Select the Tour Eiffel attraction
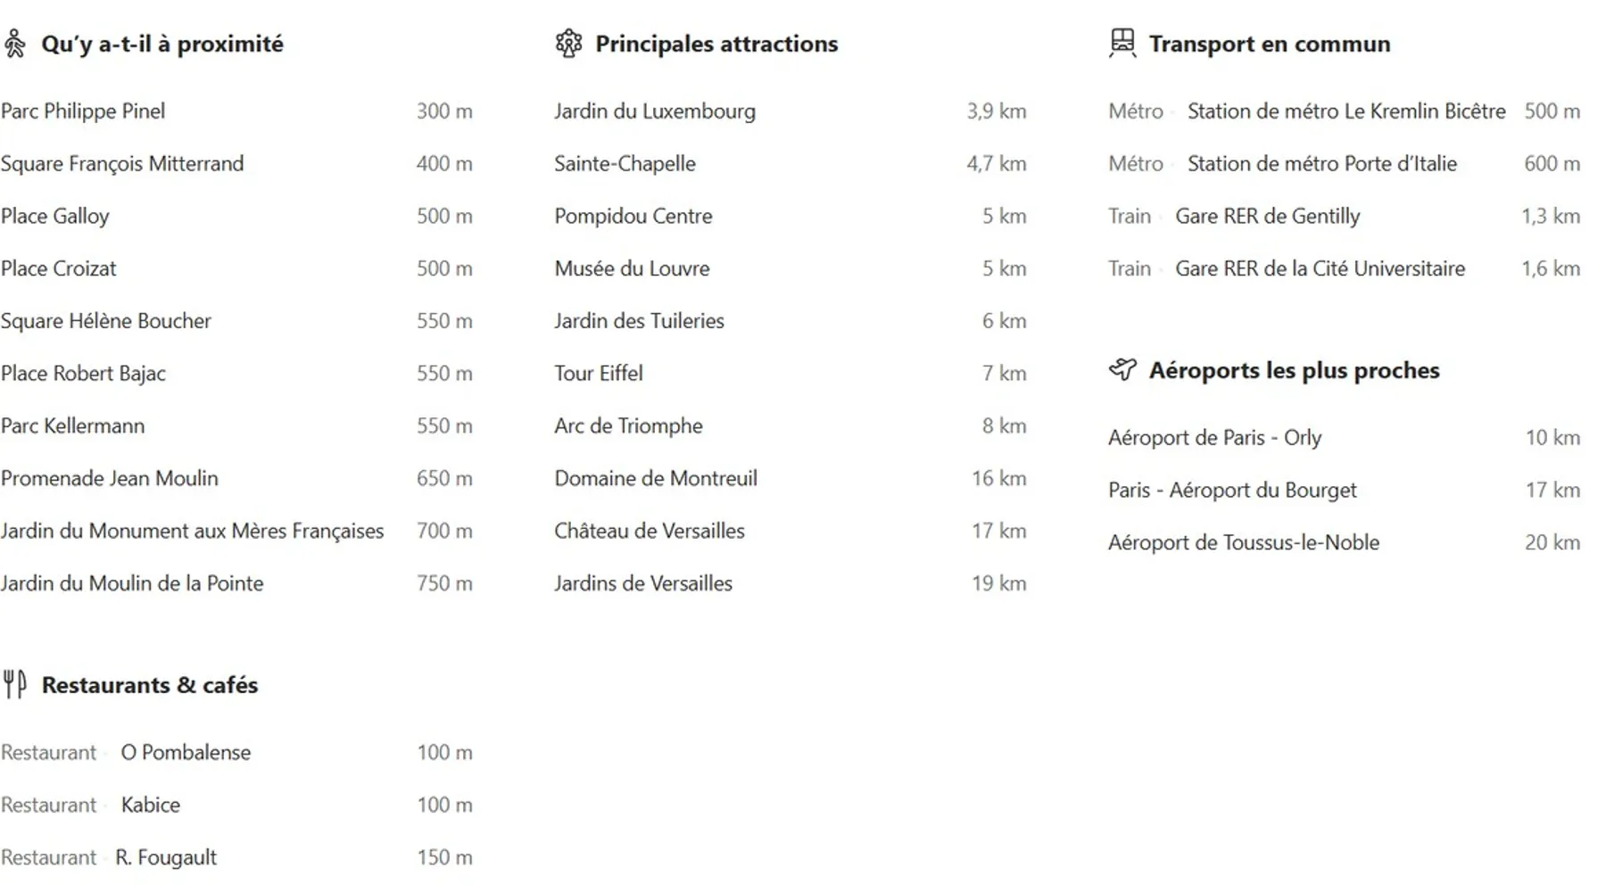Screen dimensions: 1606x892 tap(598, 374)
